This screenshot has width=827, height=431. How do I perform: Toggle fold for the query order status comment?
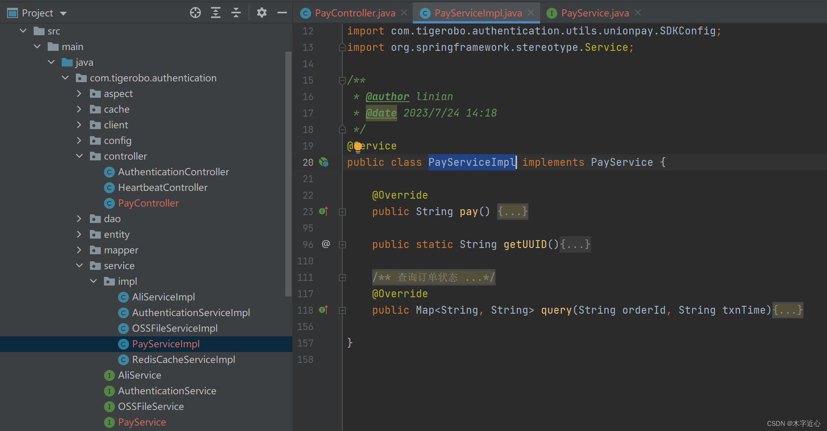(x=342, y=278)
